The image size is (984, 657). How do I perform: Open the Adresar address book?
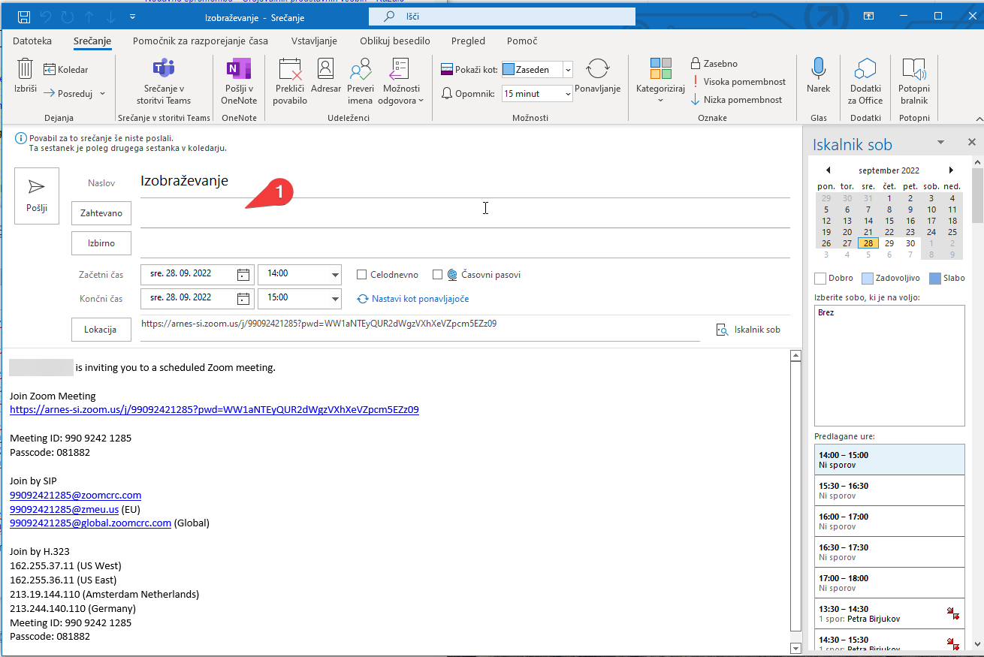pos(326,69)
